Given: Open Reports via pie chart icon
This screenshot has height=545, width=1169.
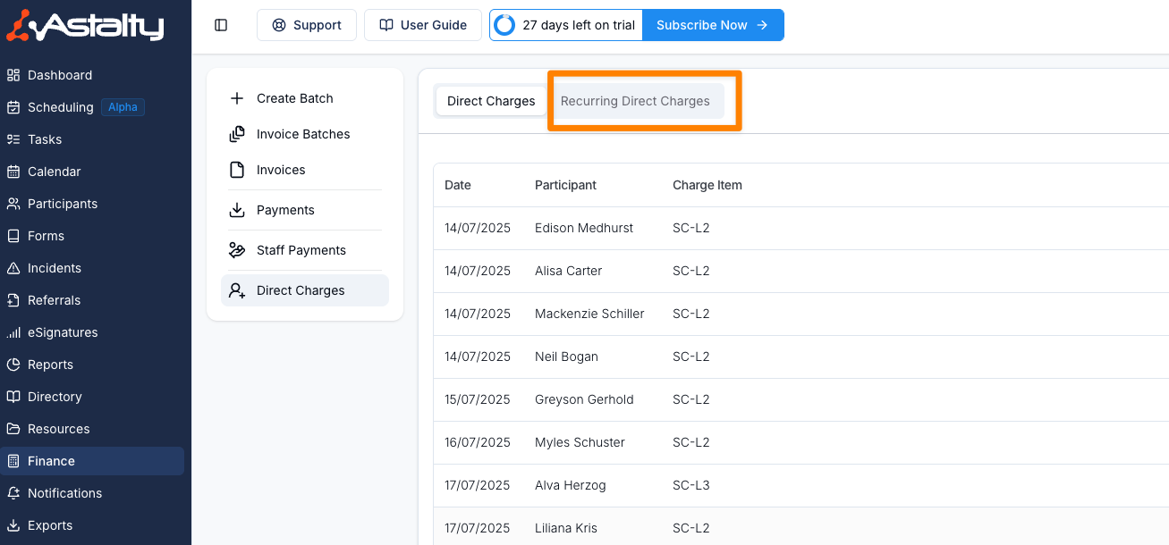Looking at the screenshot, I should pyautogui.click(x=13, y=365).
